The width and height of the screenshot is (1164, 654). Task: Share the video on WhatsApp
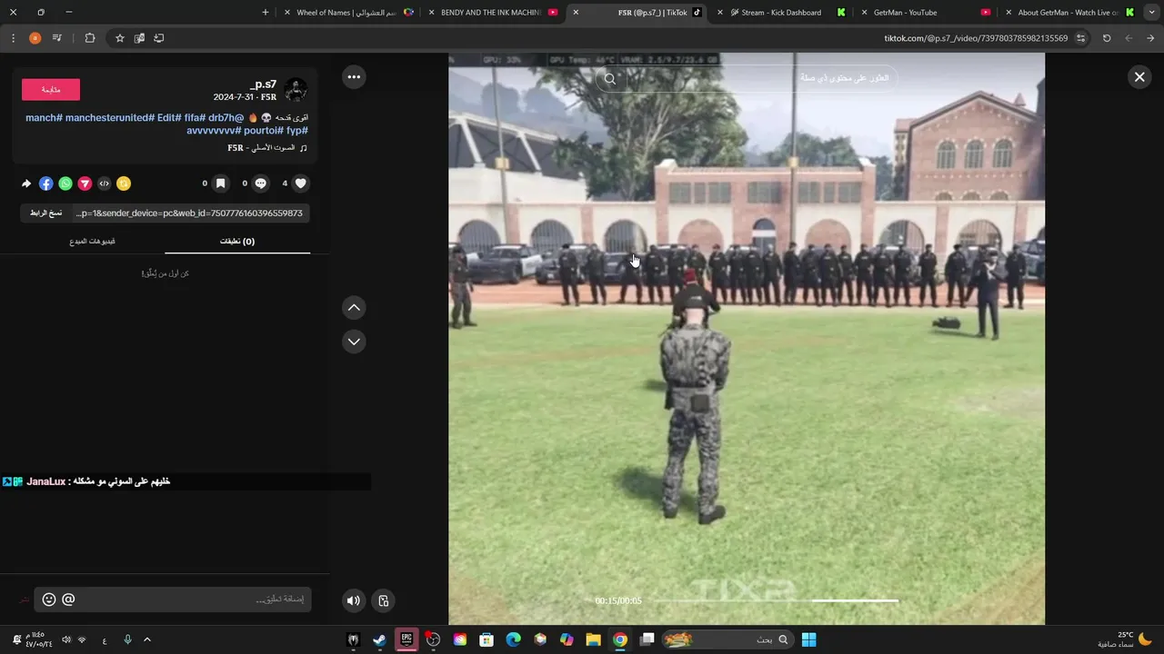(x=65, y=183)
